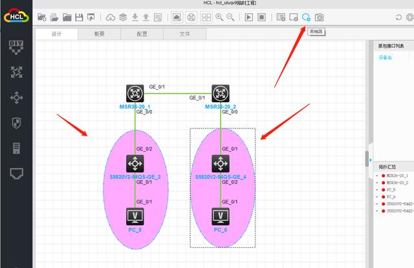
Task: Select router MSR36-20_2 on the canvas
Action: click(x=221, y=93)
